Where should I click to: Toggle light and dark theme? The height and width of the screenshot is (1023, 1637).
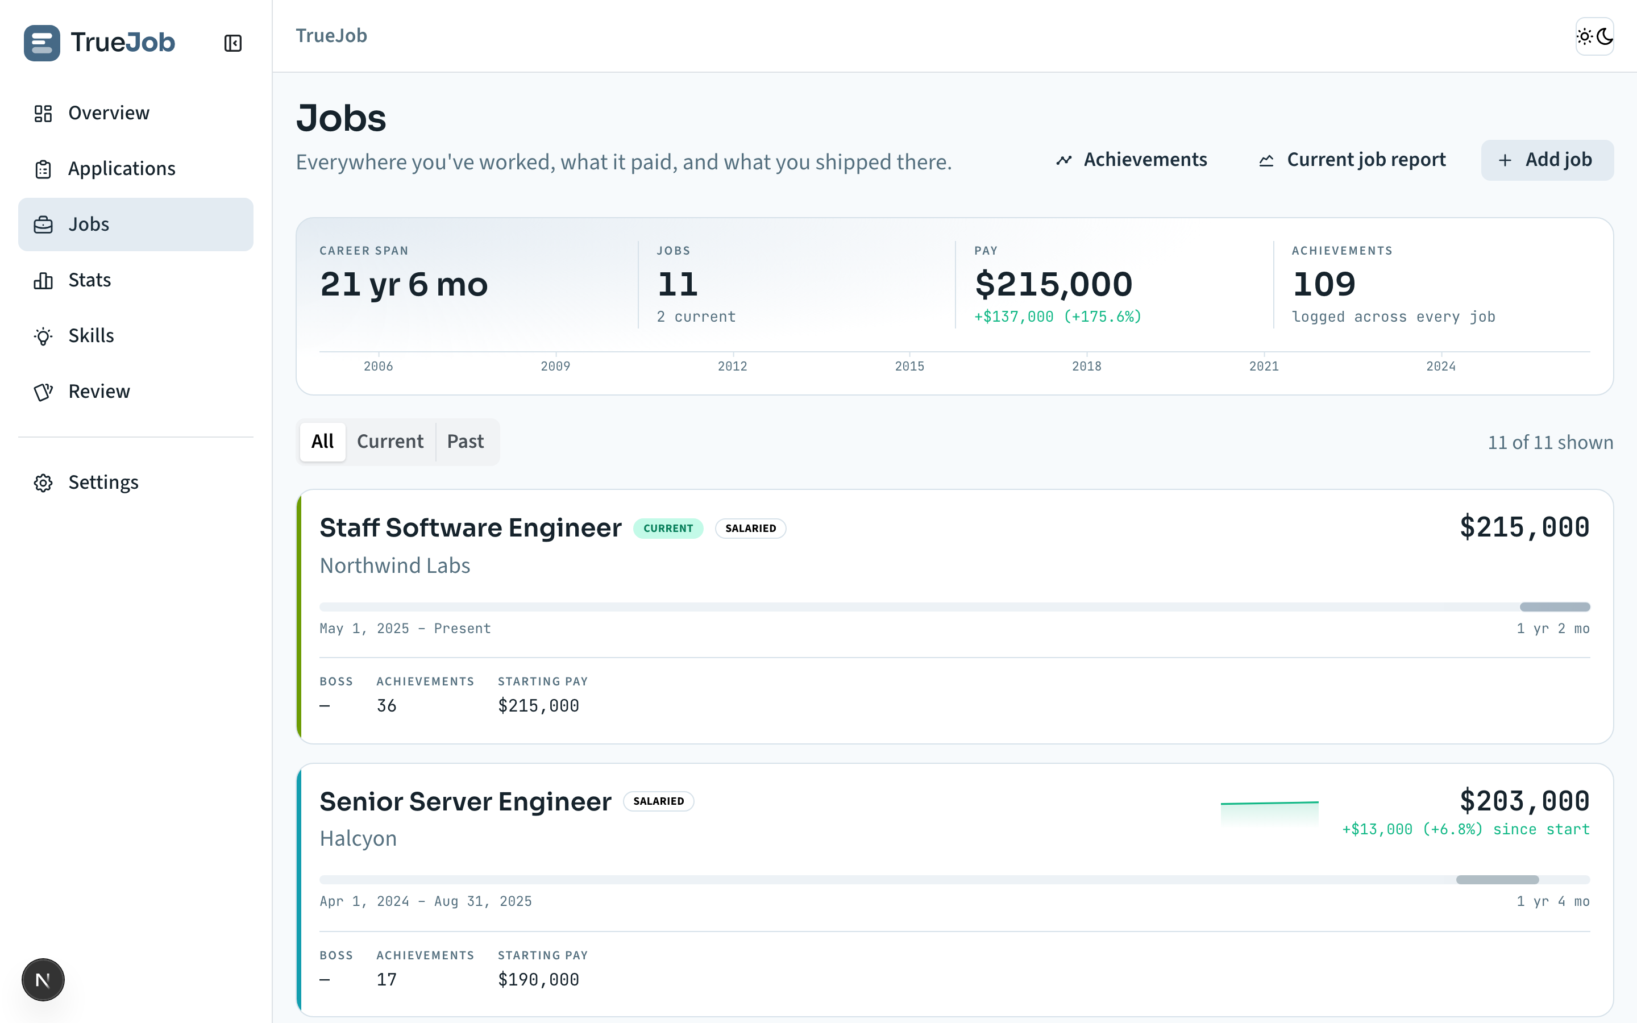click(1594, 36)
